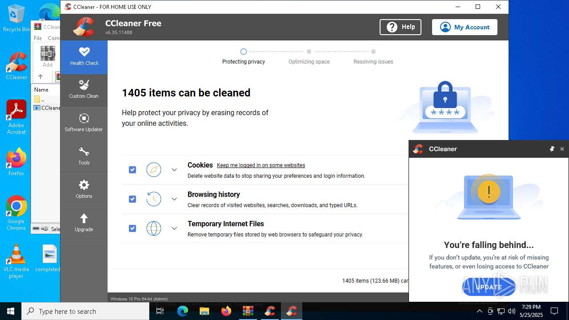569x320 pixels.
Task: Uncheck Temporary Internet Files checkbox
Action: [132, 228]
